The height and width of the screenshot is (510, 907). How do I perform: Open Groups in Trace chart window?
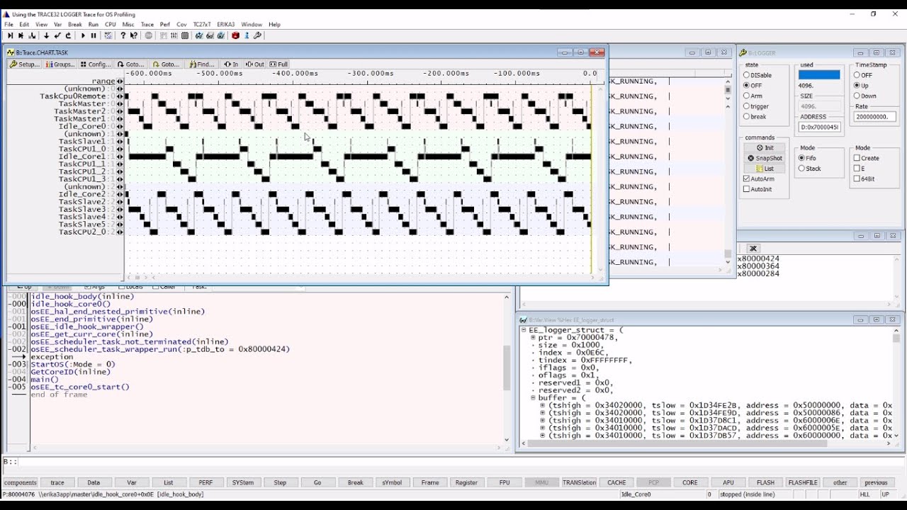click(60, 64)
